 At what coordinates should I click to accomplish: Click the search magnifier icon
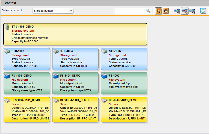tap(148, 11)
